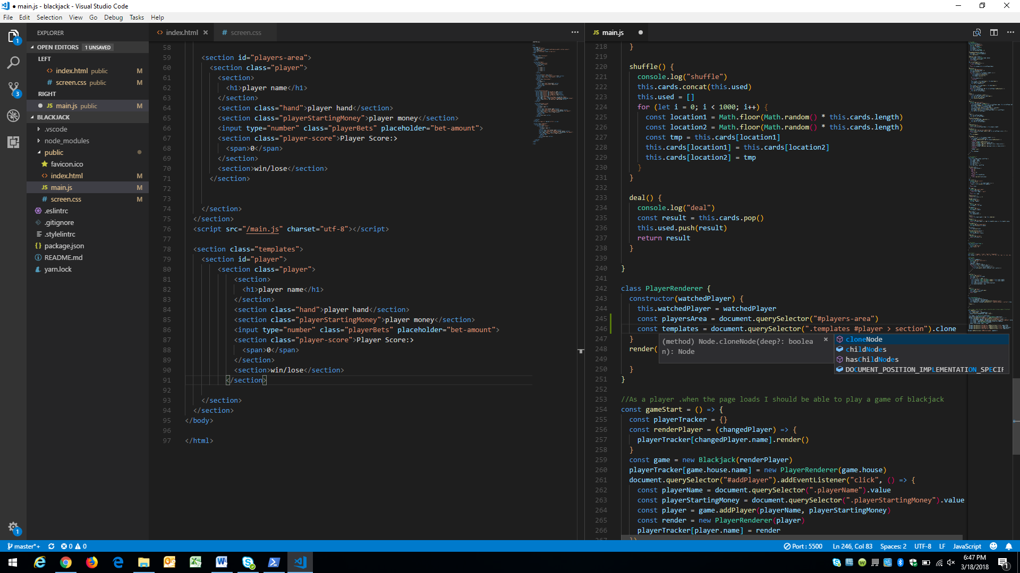This screenshot has height=573, width=1020.
Task: Close the index.html tab
Action: point(206,32)
